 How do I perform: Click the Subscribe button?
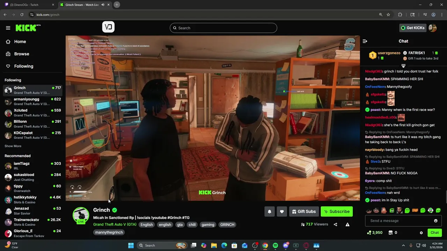[x=337, y=211]
